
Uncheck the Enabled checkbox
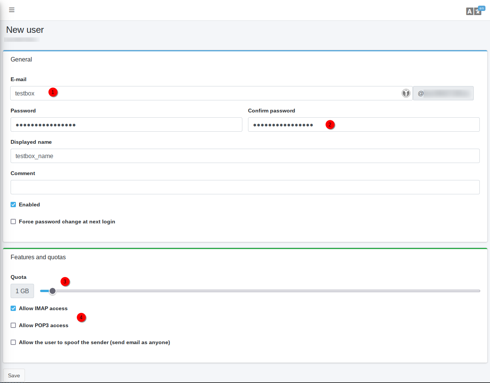[x=13, y=205]
